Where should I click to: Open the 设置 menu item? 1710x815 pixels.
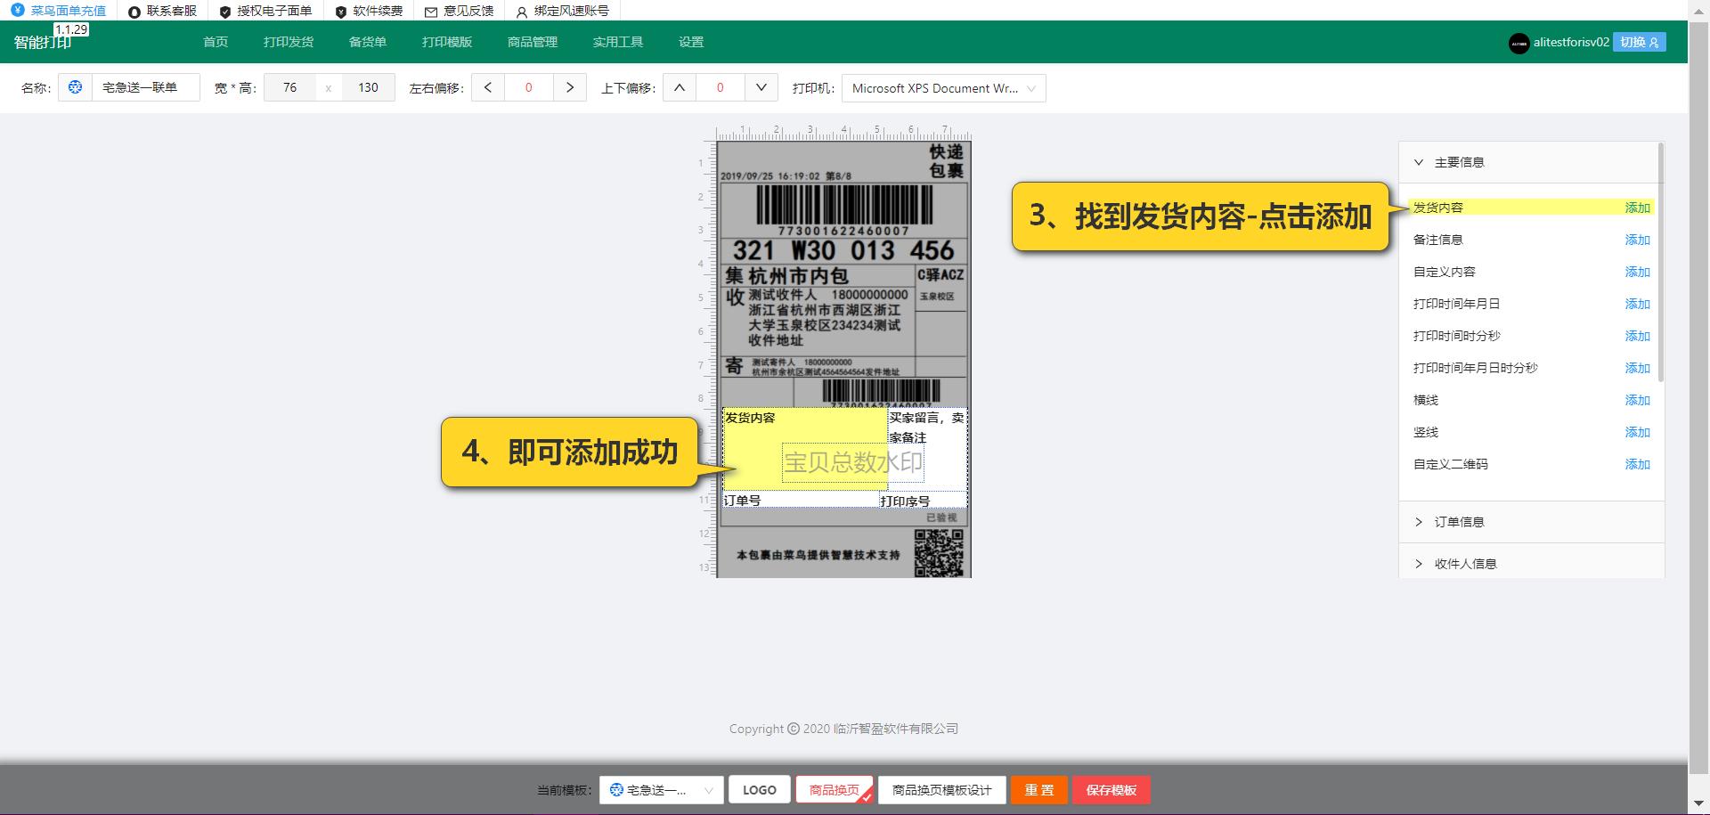tap(690, 42)
